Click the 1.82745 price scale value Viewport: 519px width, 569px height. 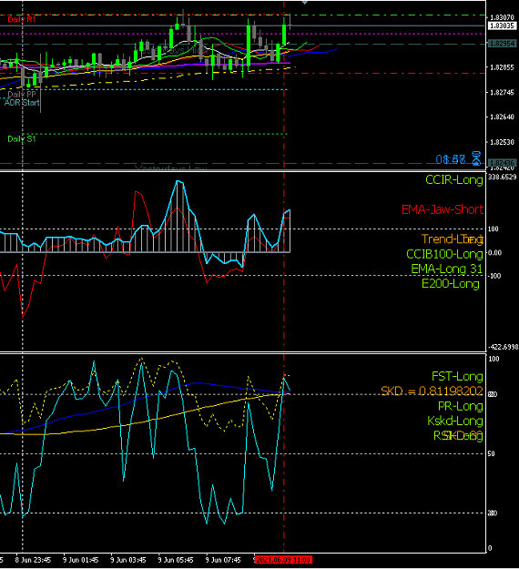(x=502, y=93)
